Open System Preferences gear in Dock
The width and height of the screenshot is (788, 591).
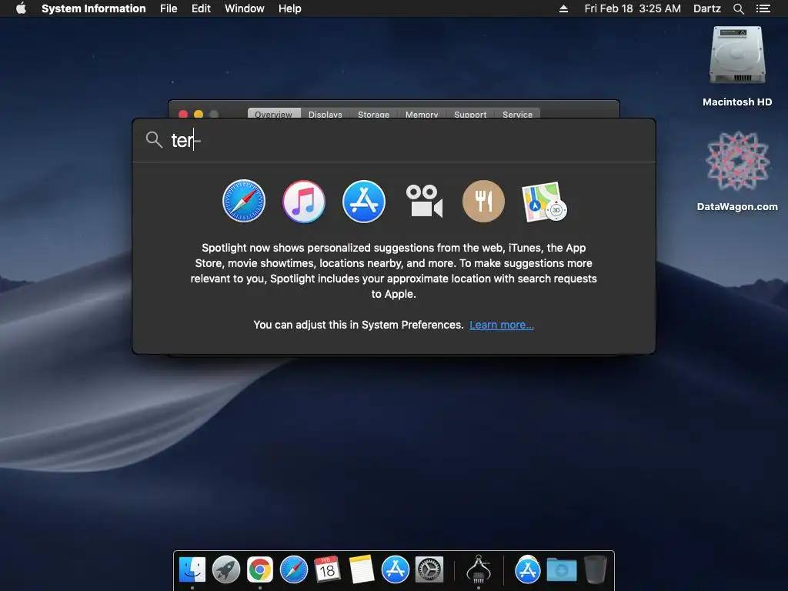tap(429, 570)
